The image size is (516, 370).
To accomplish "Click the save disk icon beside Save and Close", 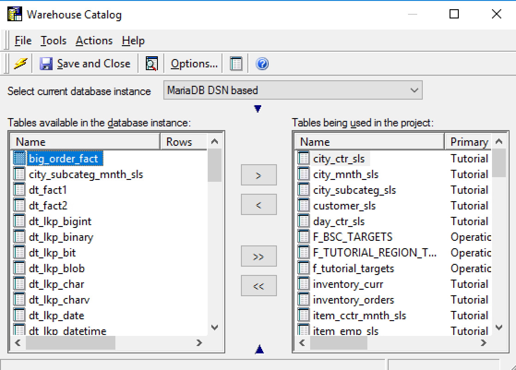I will pyautogui.click(x=46, y=63).
